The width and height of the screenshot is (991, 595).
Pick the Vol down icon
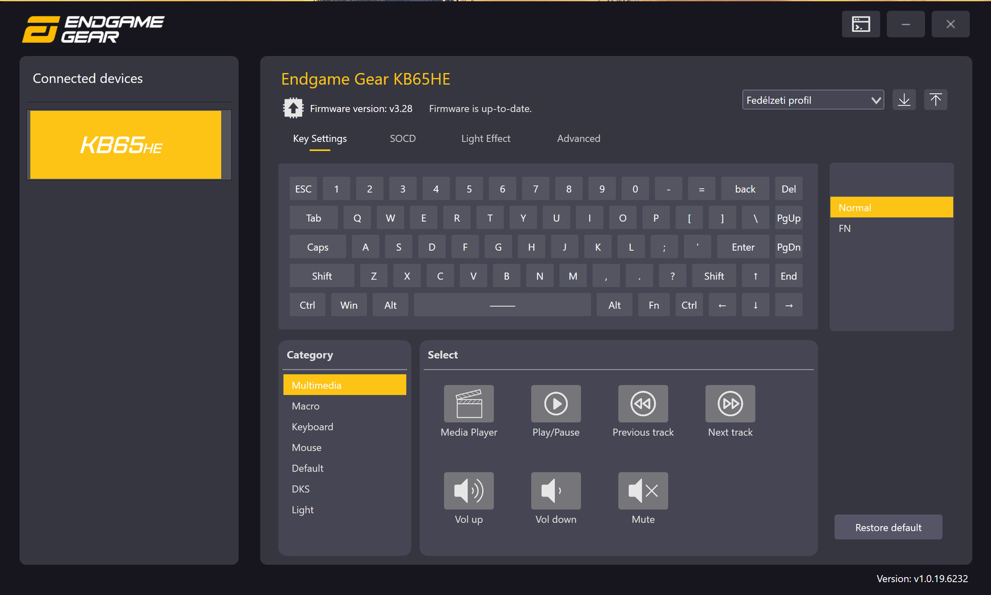pos(555,491)
